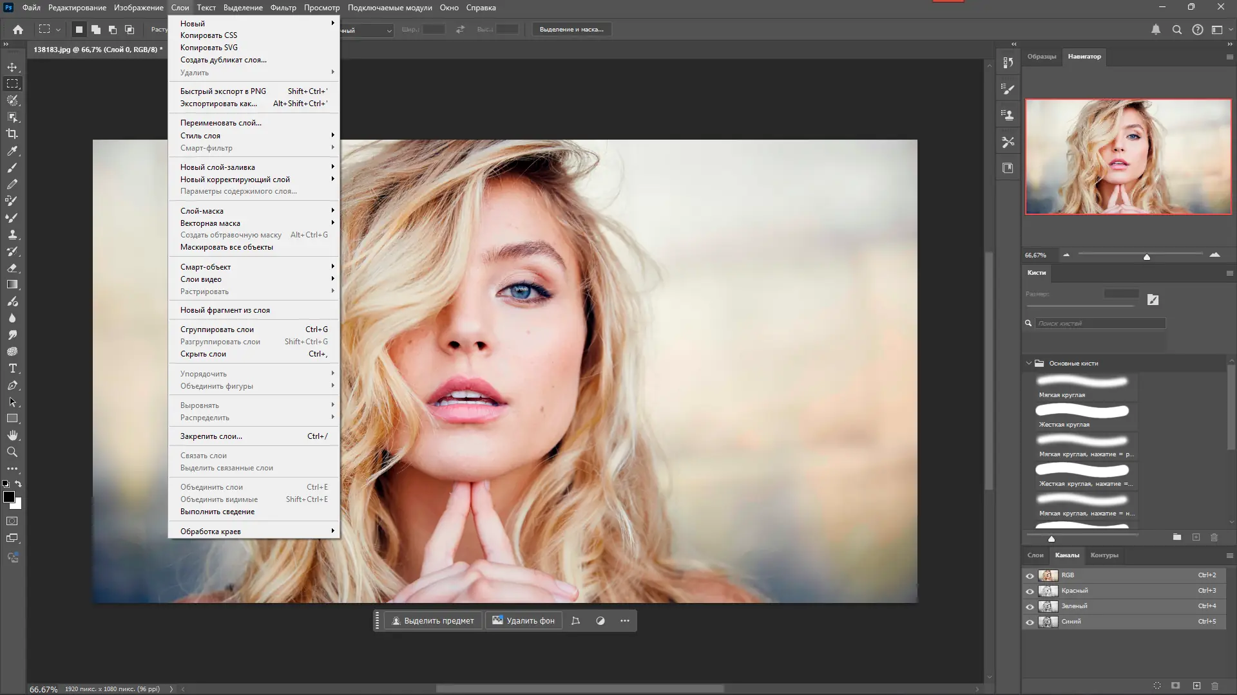The image size is (1237, 695).
Task: Click the brush search field
Action: pyautogui.click(x=1100, y=323)
